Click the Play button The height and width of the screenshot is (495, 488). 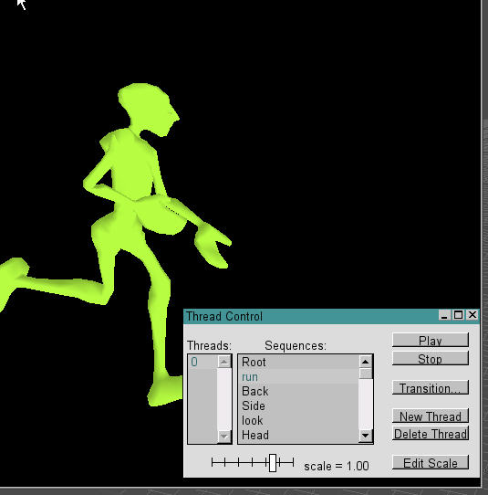[x=431, y=340]
